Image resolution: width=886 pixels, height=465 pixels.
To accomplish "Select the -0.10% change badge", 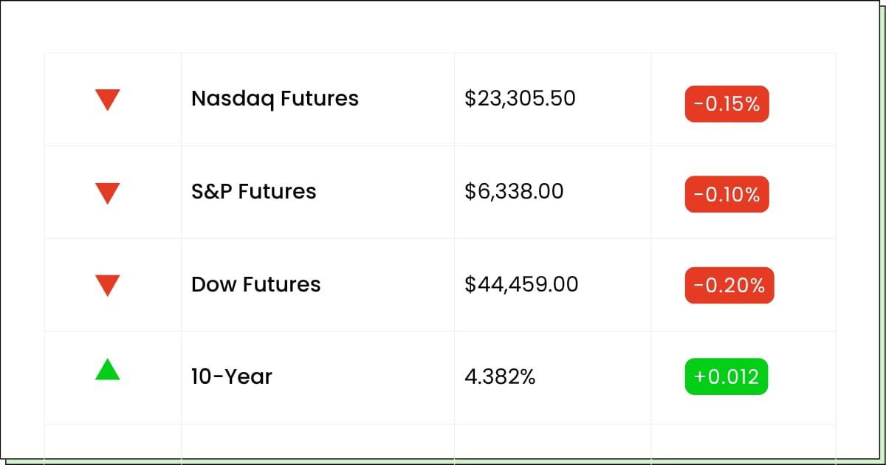I will (727, 194).
